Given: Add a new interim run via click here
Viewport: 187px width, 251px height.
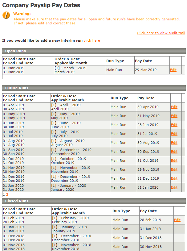Looking at the screenshot, I should tap(92, 40).
